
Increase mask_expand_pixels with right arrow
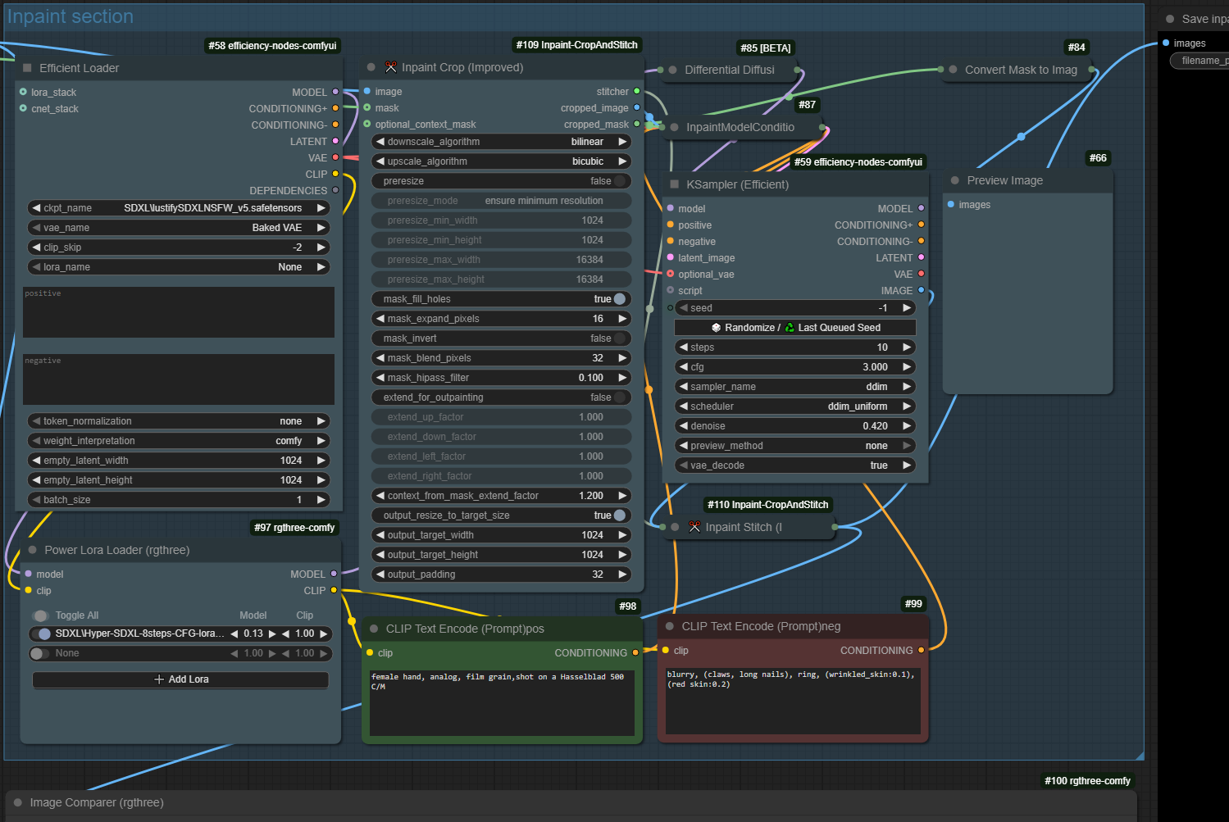[x=622, y=319]
